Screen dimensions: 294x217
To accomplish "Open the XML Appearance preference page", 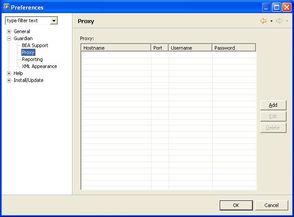I will pos(39,66).
